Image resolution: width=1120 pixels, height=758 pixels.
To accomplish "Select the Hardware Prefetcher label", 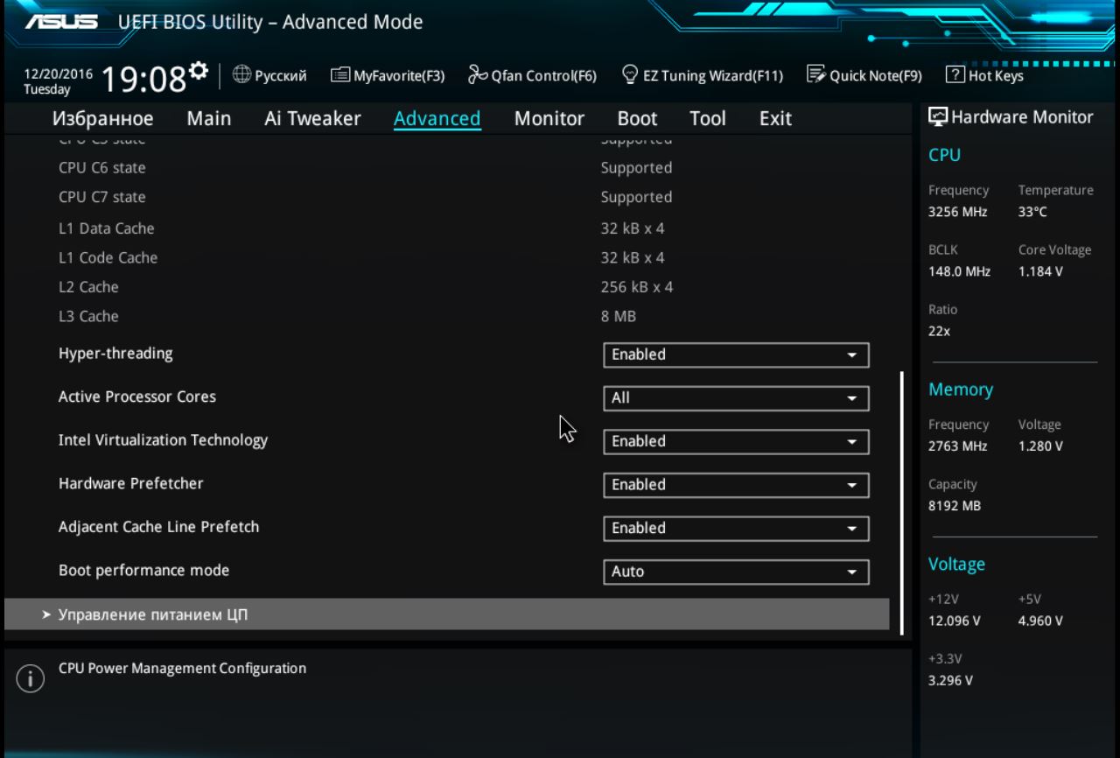I will coord(130,483).
